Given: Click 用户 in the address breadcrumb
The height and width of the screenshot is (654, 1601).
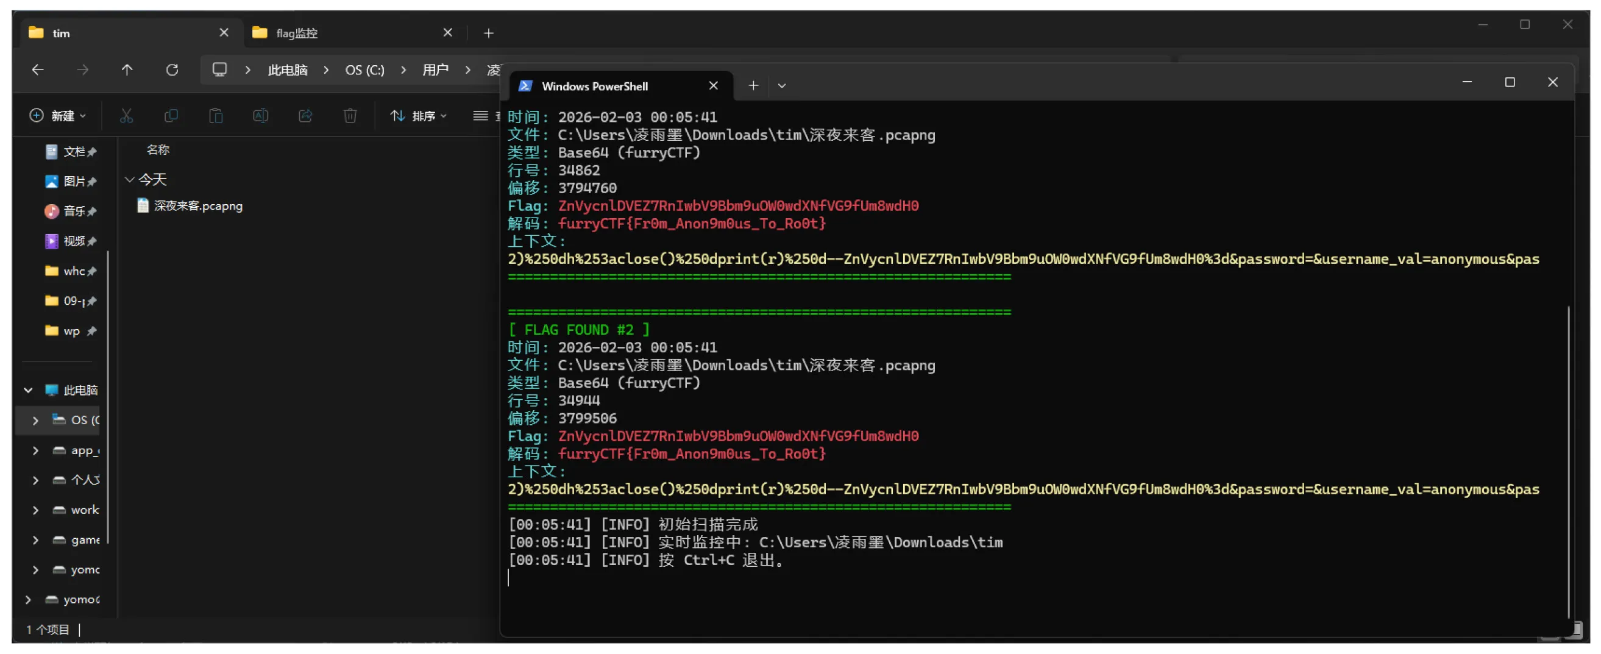Looking at the screenshot, I should [x=435, y=69].
